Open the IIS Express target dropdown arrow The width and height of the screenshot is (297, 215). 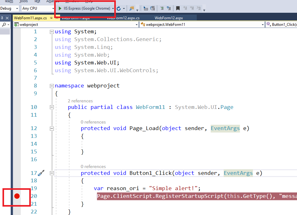[x=113, y=8]
